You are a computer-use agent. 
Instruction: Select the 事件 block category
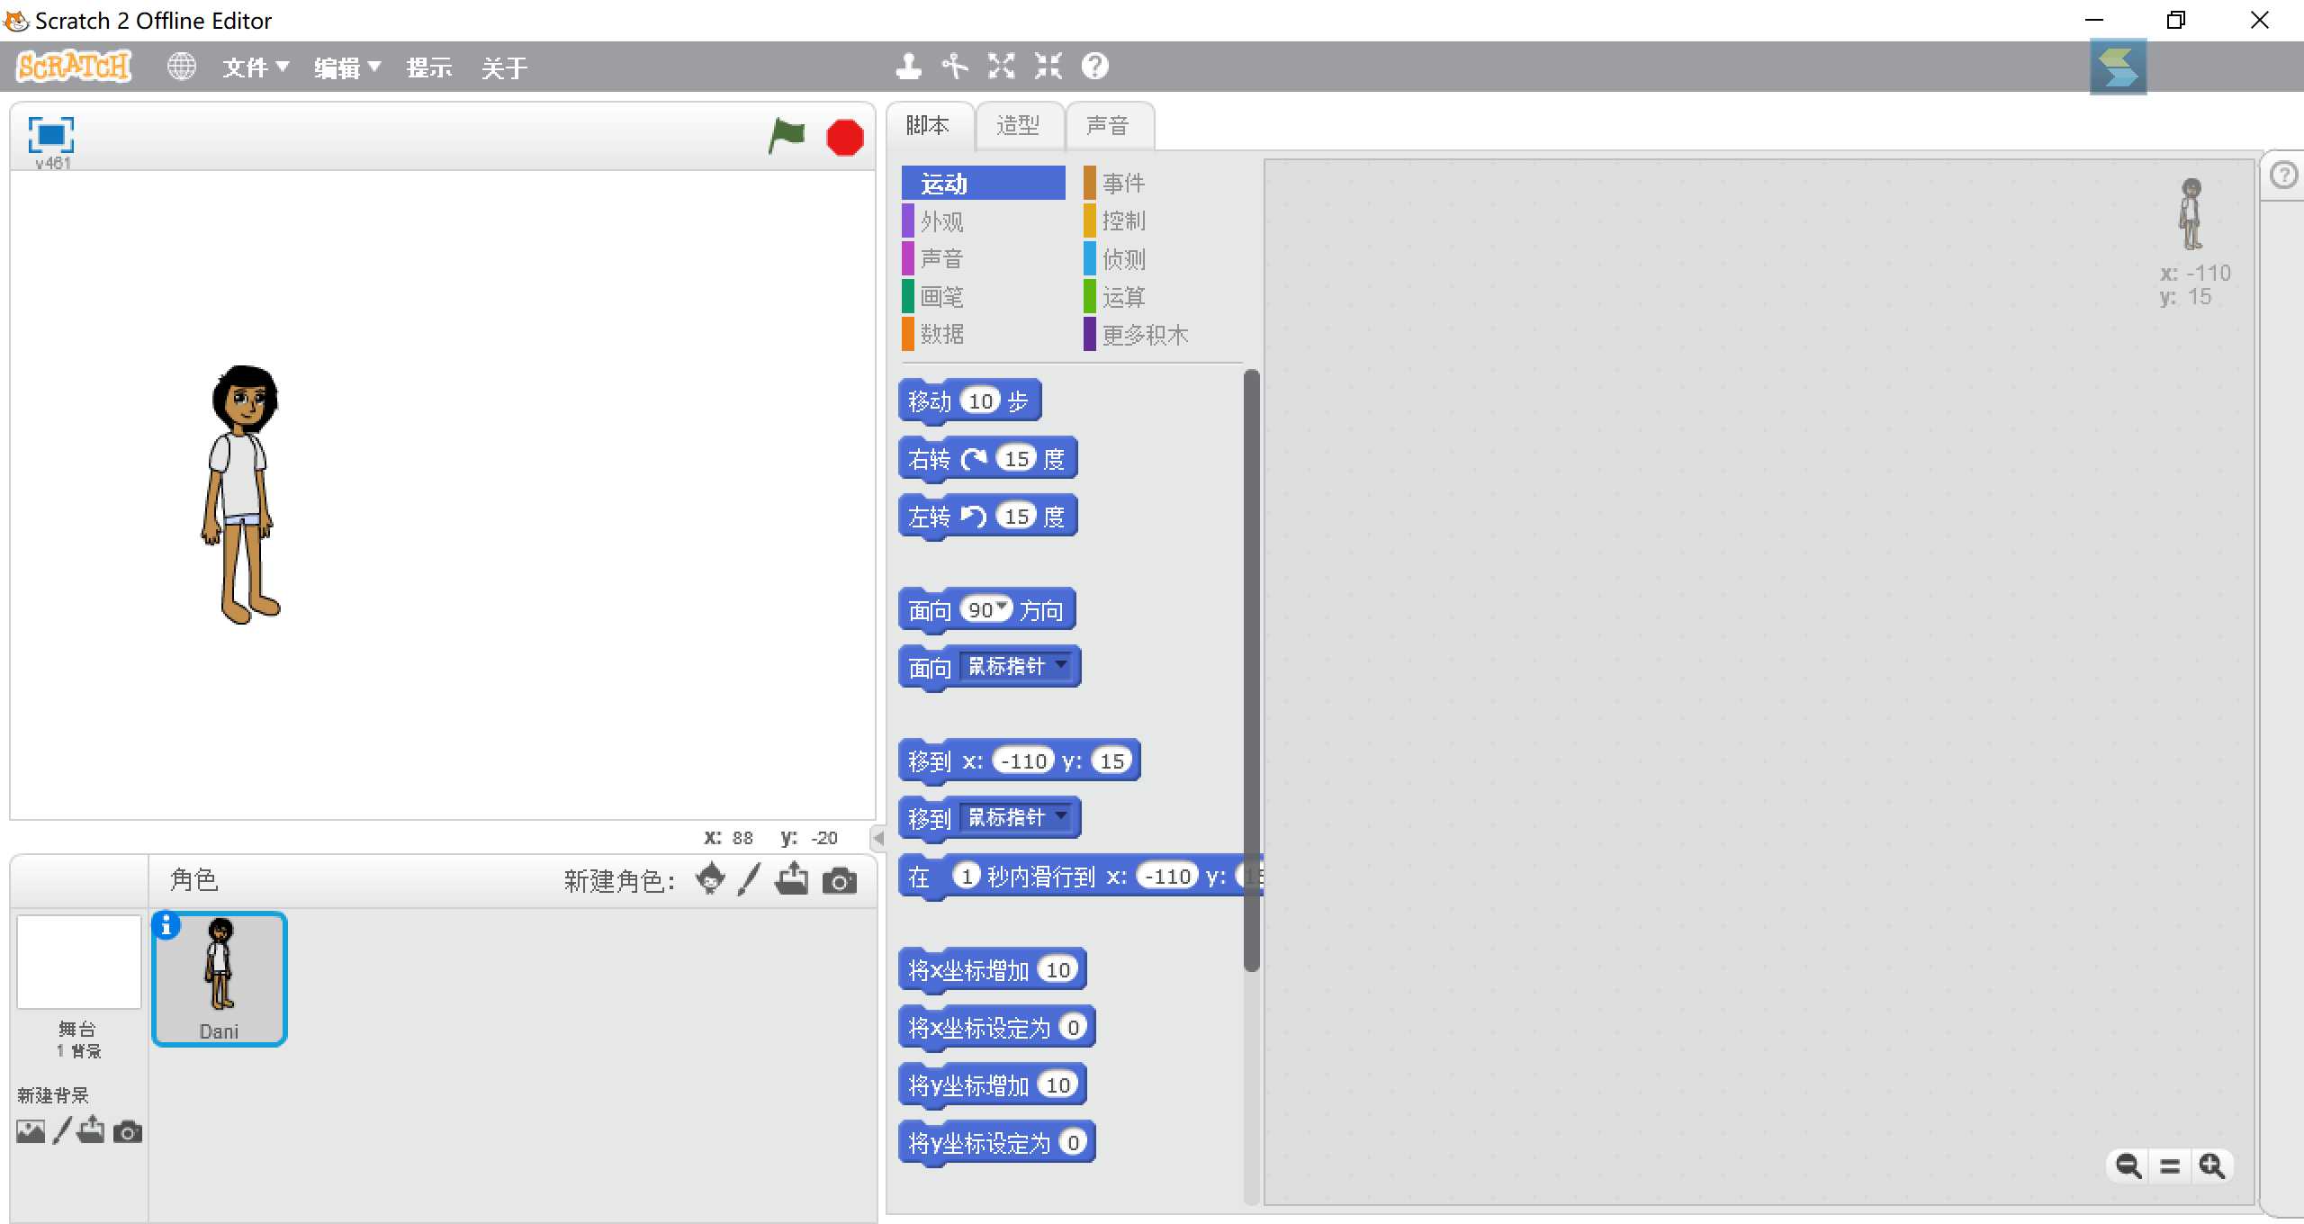[1123, 183]
